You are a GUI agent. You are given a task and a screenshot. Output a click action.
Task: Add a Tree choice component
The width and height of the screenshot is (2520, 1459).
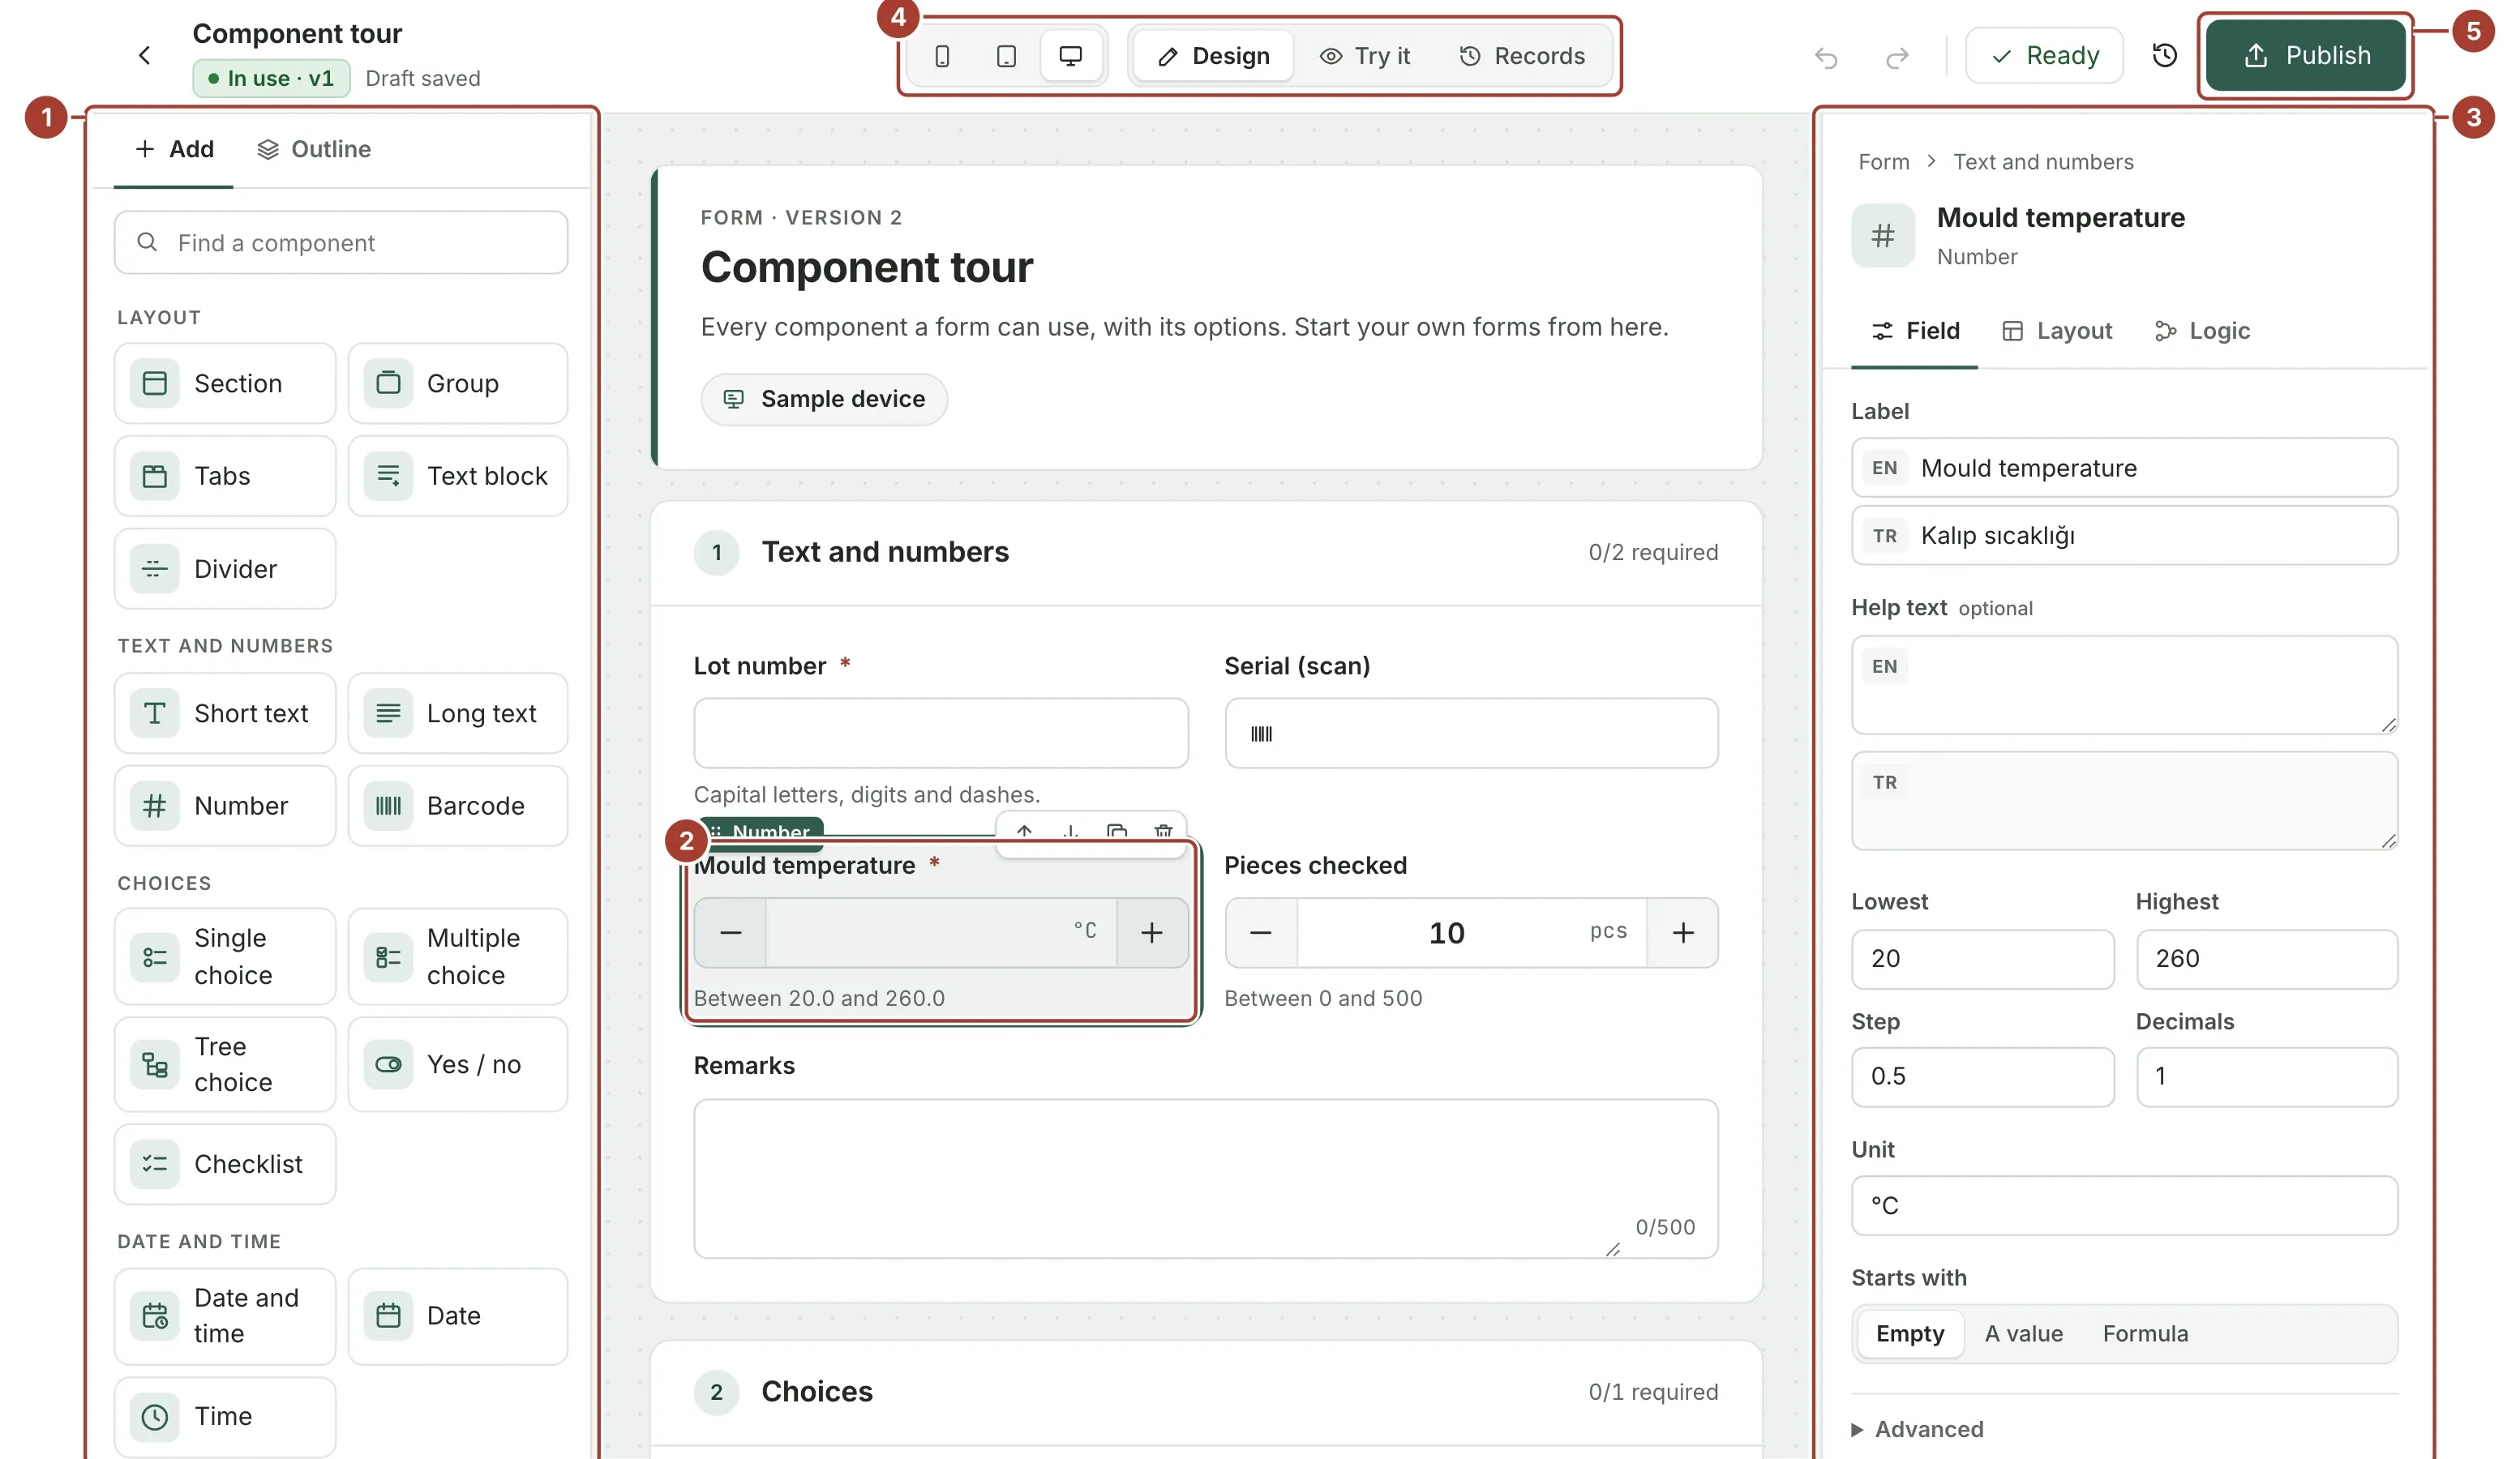click(225, 1064)
